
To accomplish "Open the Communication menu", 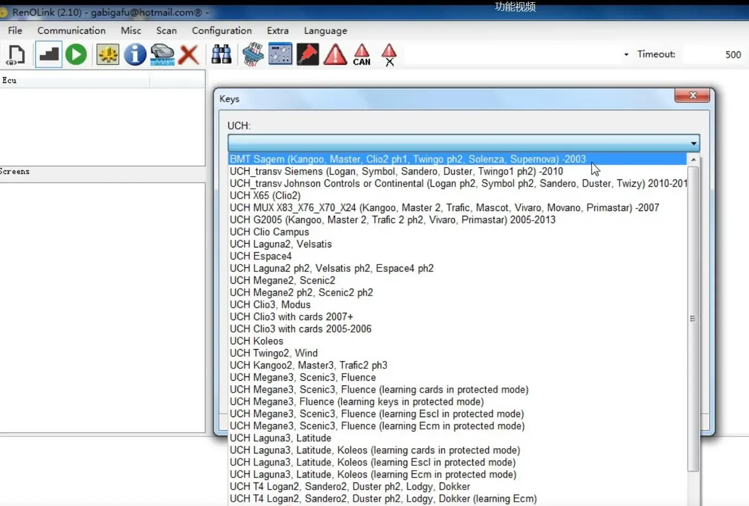I will 71,31.
